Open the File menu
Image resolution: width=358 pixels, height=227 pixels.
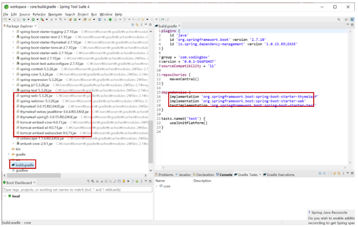(6, 14)
